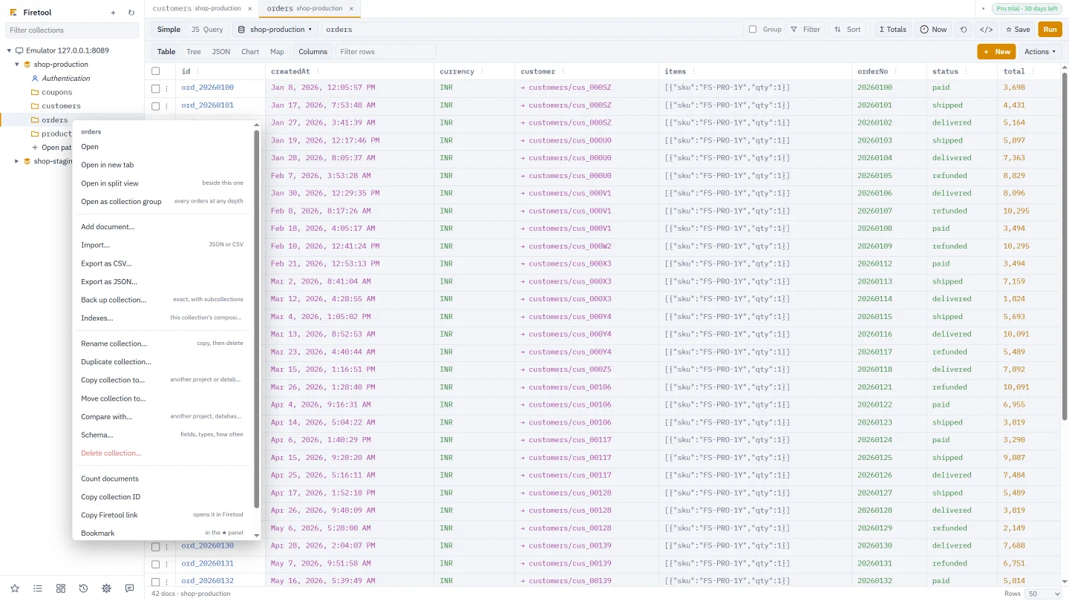Switch to the JSON view tab
The height and width of the screenshot is (601, 1069).
pos(221,52)
